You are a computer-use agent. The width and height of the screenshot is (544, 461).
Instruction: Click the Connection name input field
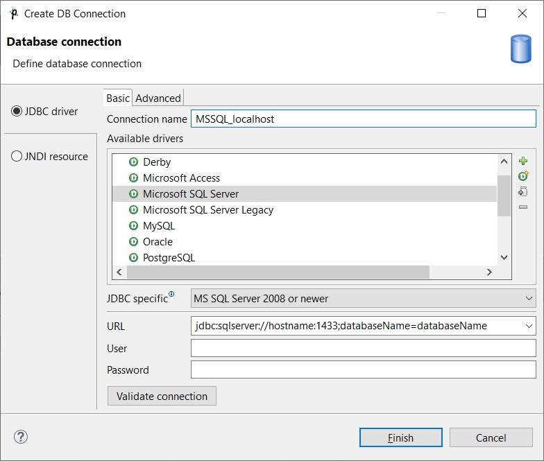pyautogui.click(x=364, y=119)
